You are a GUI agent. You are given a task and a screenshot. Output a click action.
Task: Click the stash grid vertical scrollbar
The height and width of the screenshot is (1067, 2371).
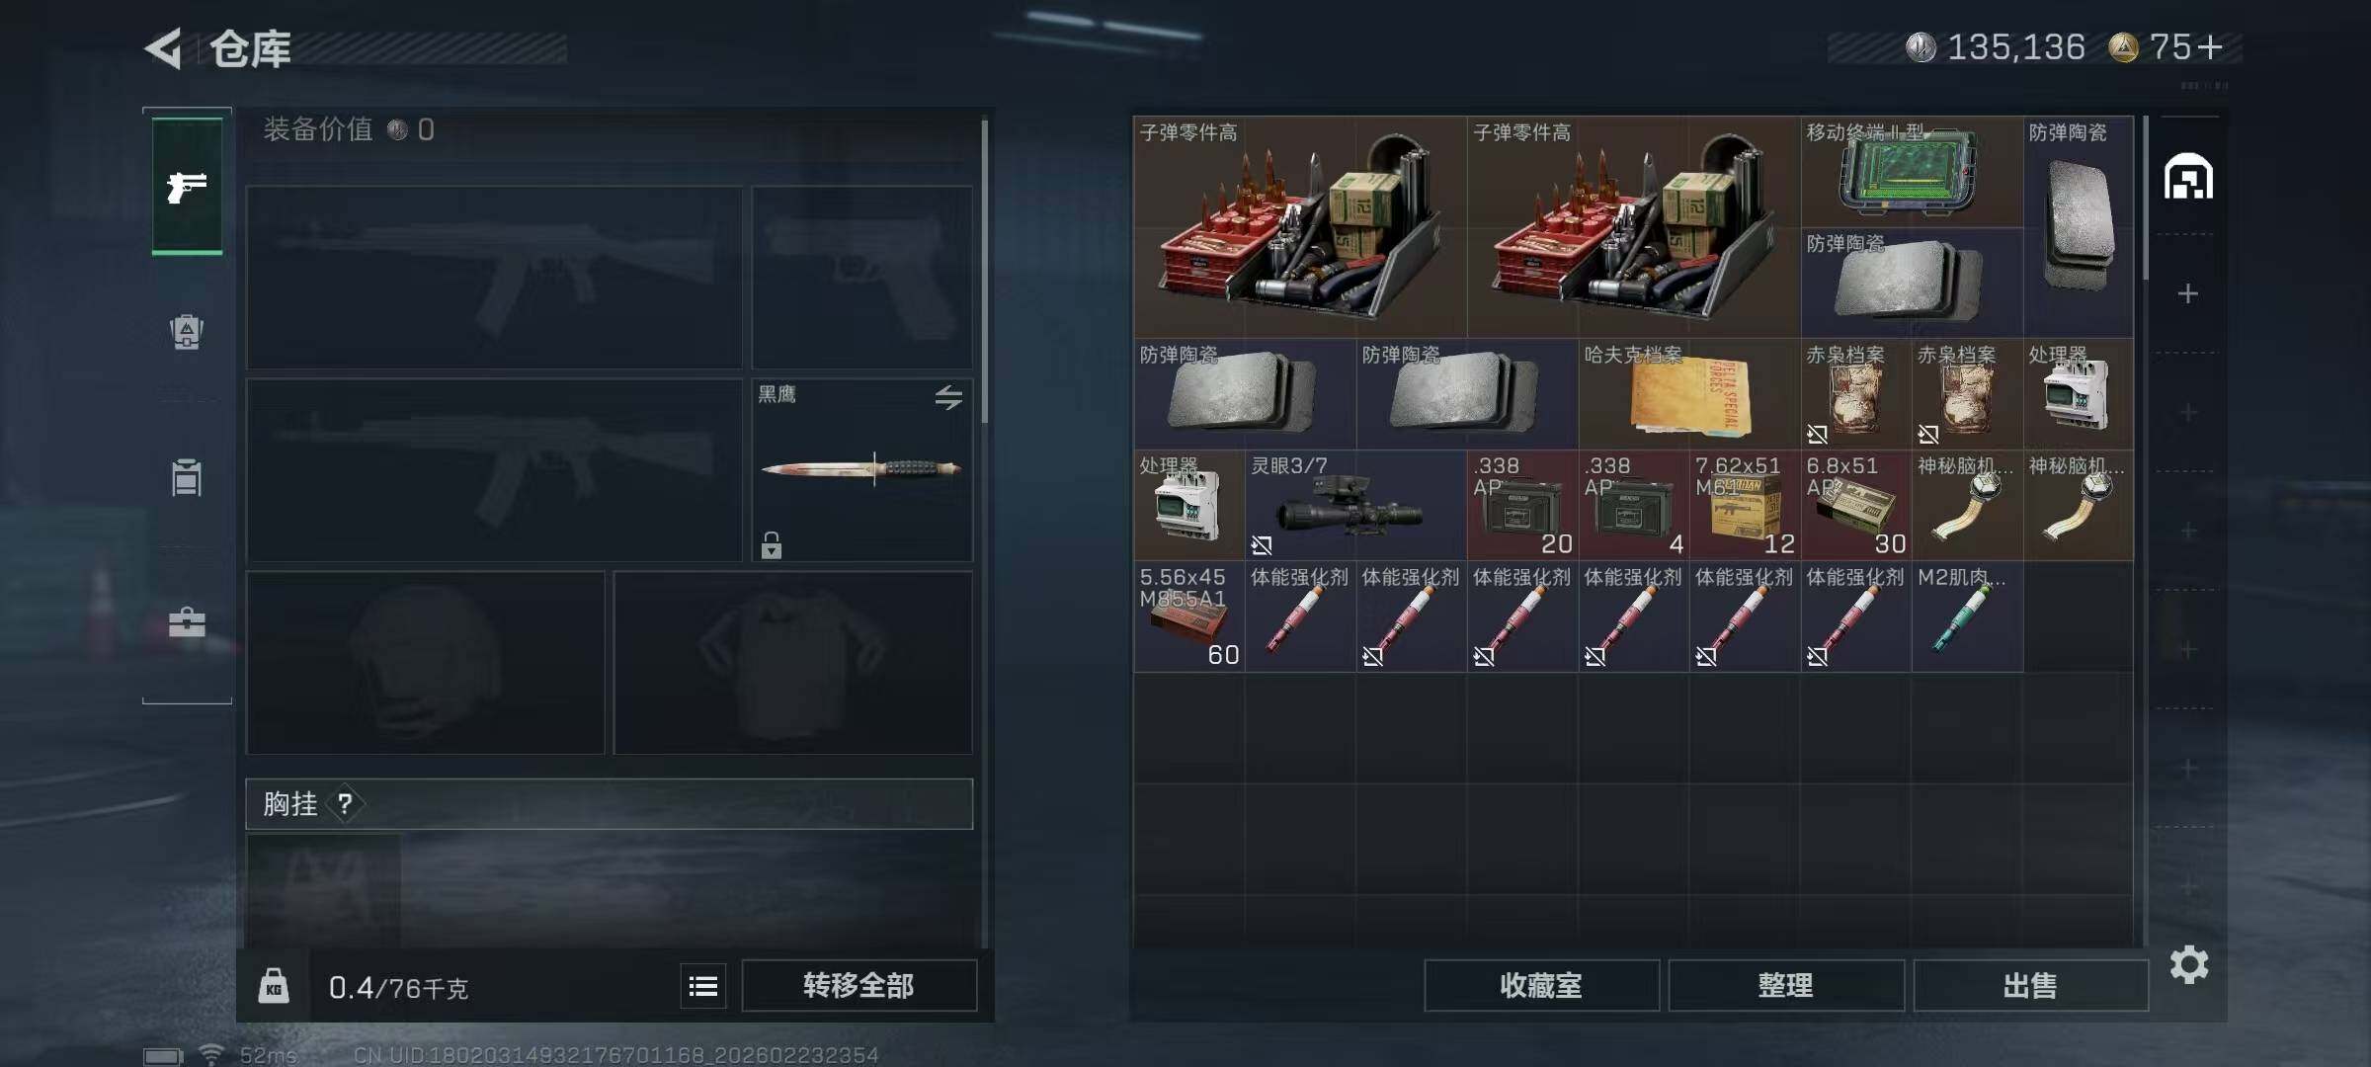2145,198
